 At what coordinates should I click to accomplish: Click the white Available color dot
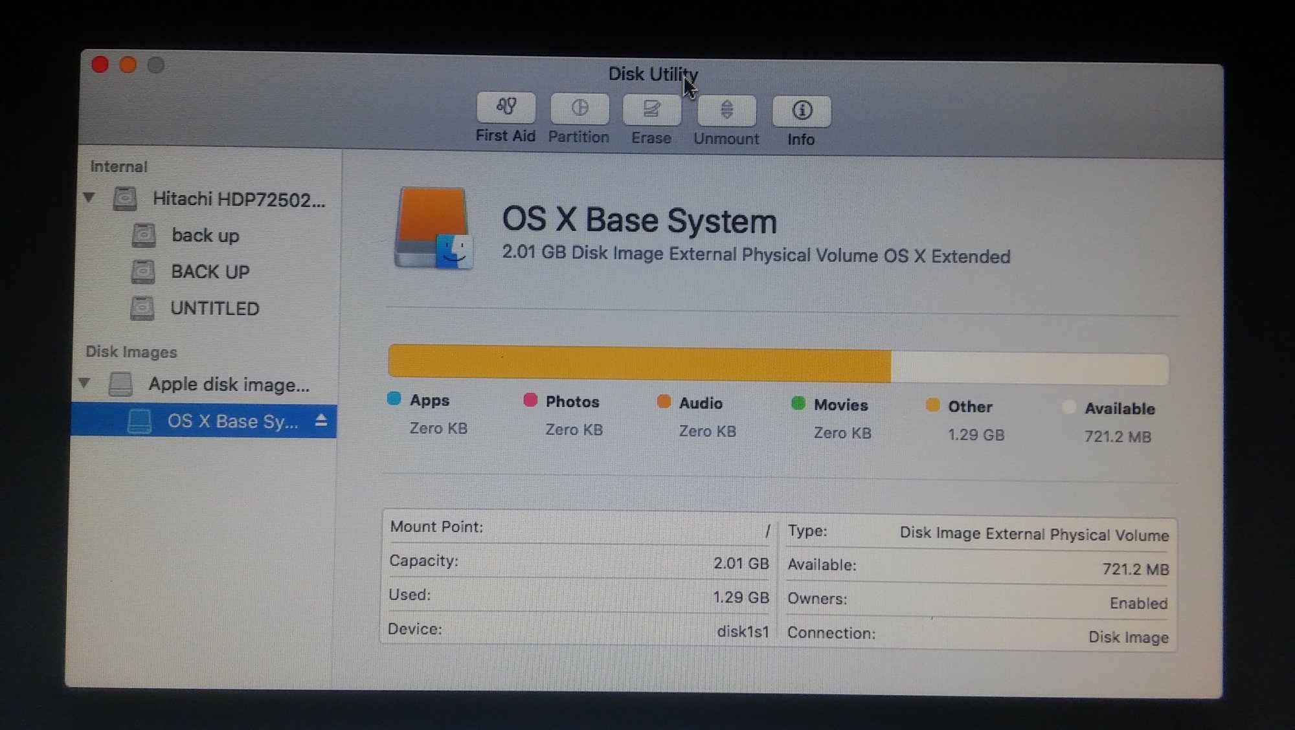tap(1068, 406)
